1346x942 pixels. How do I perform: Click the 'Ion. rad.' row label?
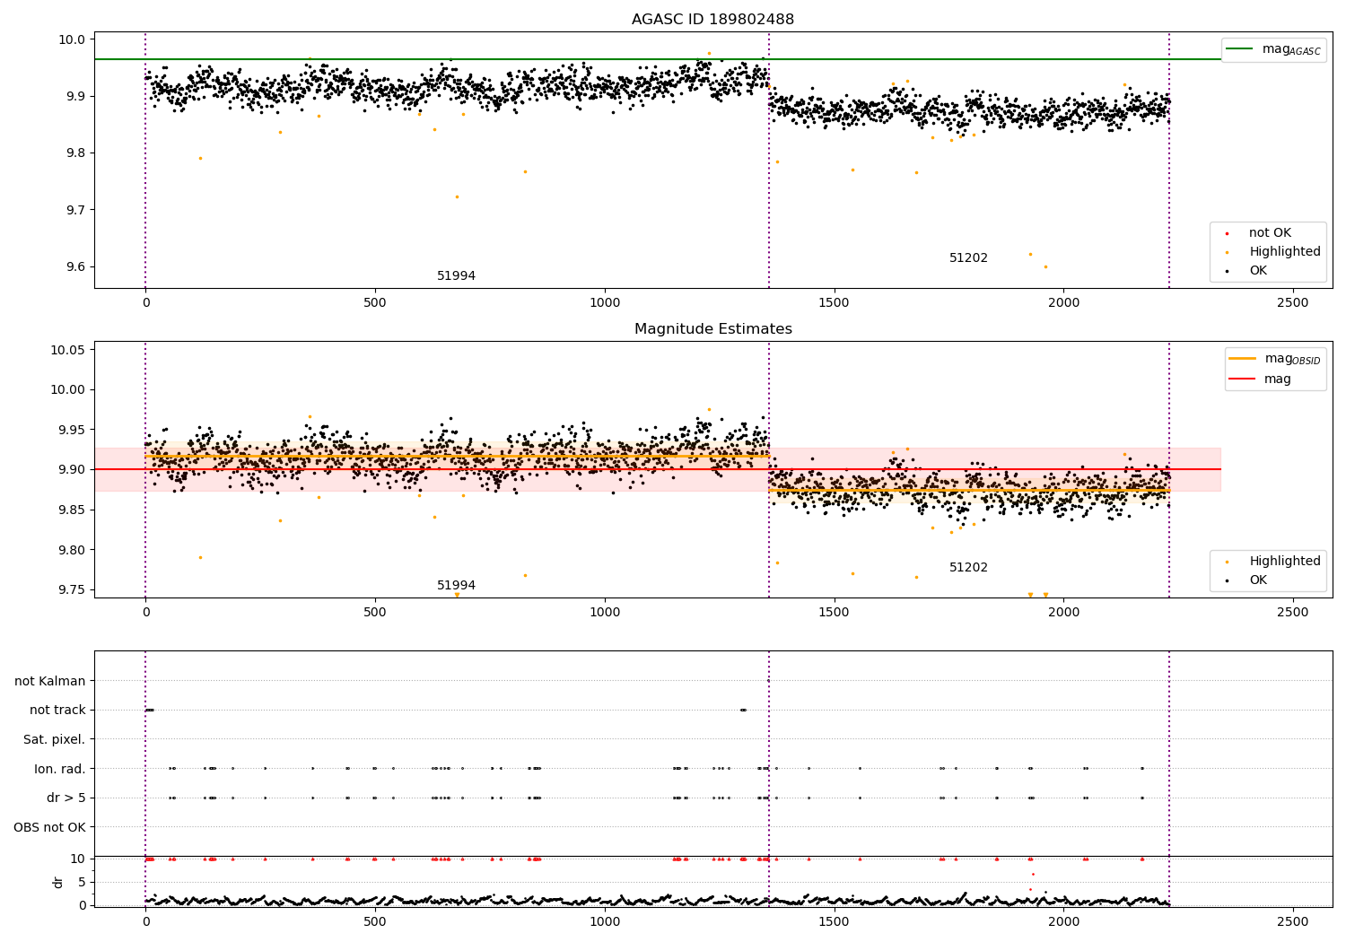(60, 769)
